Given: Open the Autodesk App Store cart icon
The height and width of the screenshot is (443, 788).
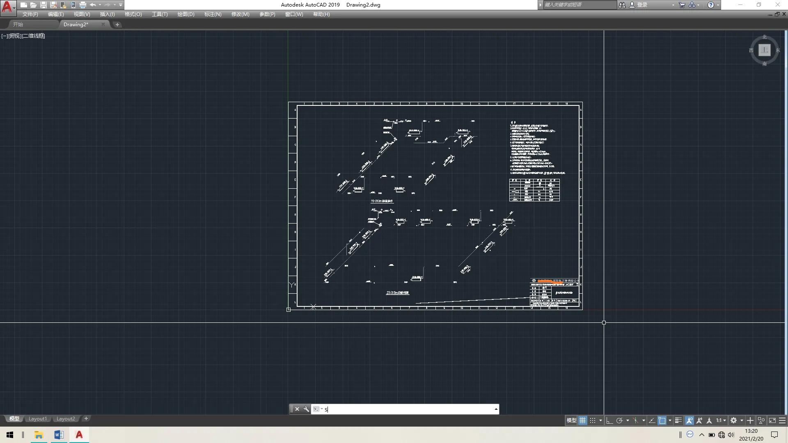Looking at the screenshot, I should [682, 5].
